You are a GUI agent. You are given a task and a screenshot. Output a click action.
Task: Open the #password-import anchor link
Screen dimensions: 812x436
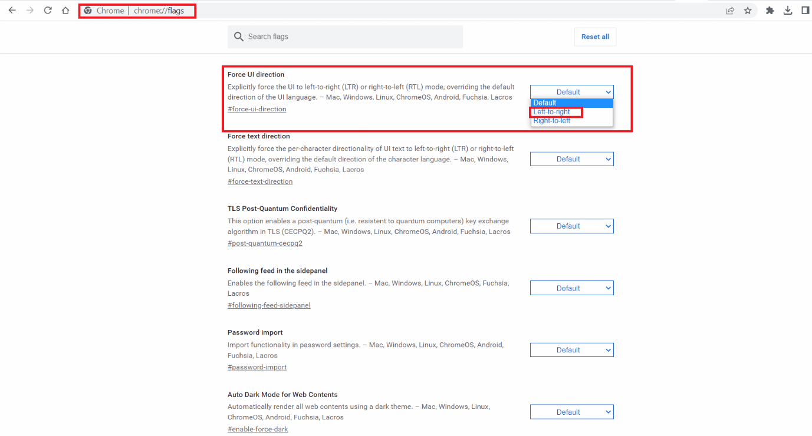257,367
